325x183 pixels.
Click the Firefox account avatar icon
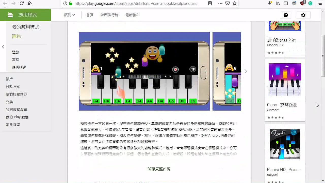pyautogui.click(x=294, y=3)
